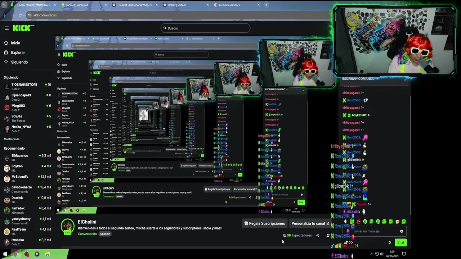Open network icon in system tray

pos(377,254)
